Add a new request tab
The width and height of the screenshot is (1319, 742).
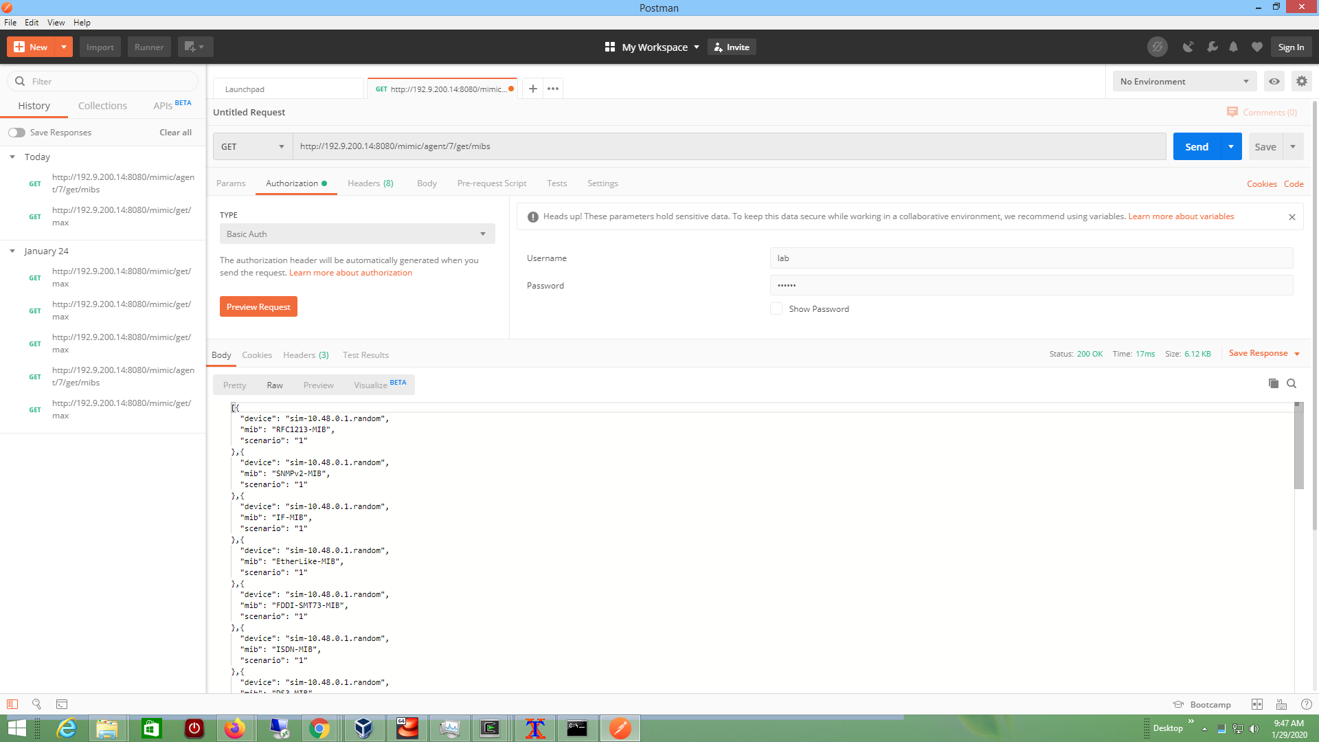(532, 89)
